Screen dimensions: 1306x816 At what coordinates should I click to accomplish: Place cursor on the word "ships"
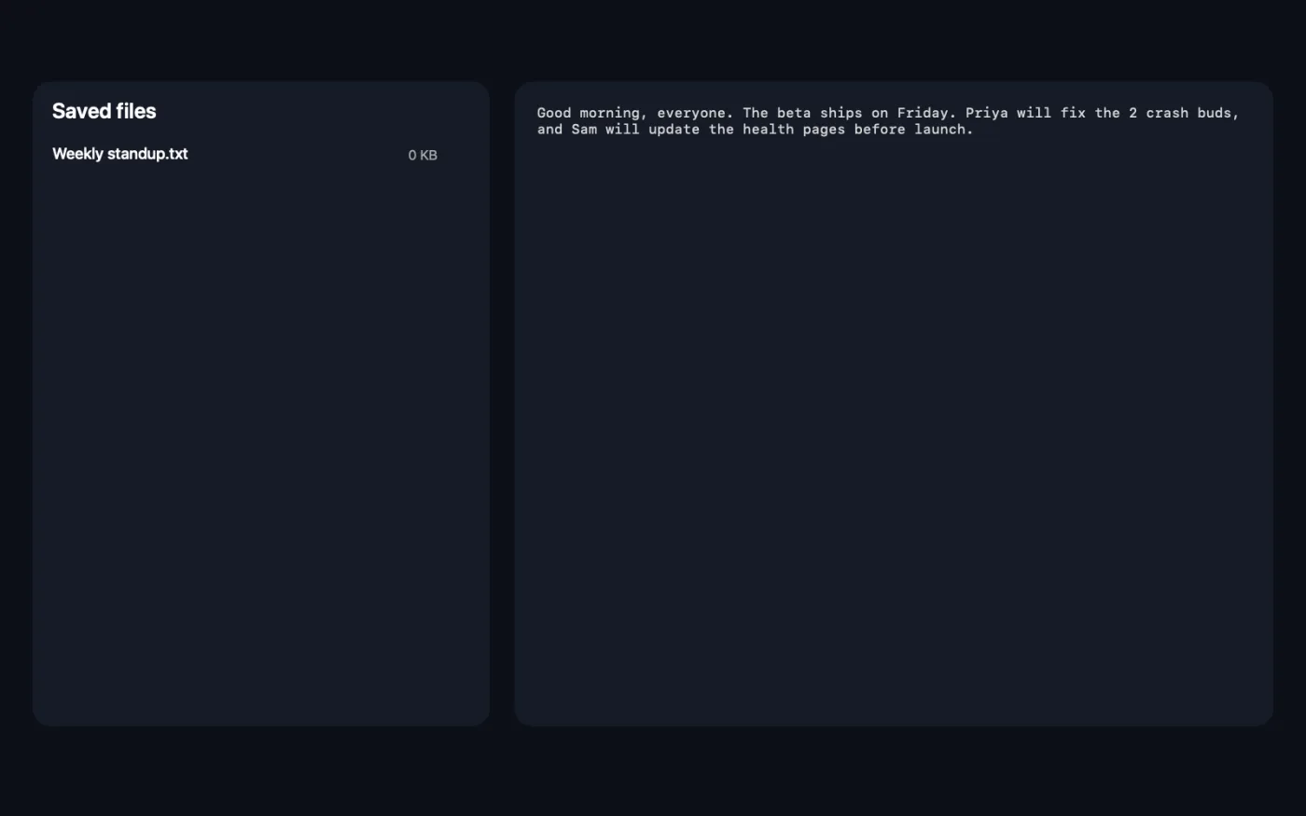point(841,113)
